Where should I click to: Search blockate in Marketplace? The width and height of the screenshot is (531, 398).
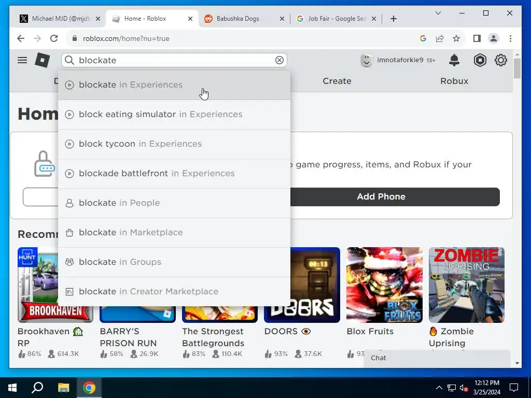pos(174,233)
